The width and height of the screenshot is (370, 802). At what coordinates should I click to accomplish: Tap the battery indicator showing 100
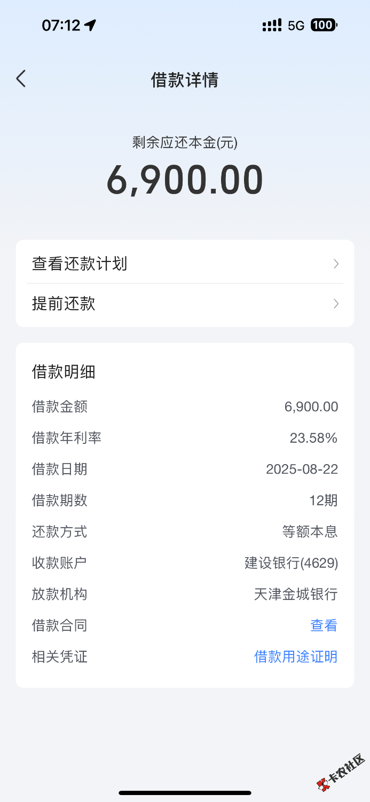pyautogui.click(x=324, y=25)
